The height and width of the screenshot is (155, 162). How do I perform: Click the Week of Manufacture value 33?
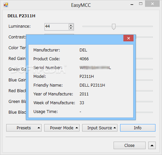pyautogui.click(x=82, y=103)
